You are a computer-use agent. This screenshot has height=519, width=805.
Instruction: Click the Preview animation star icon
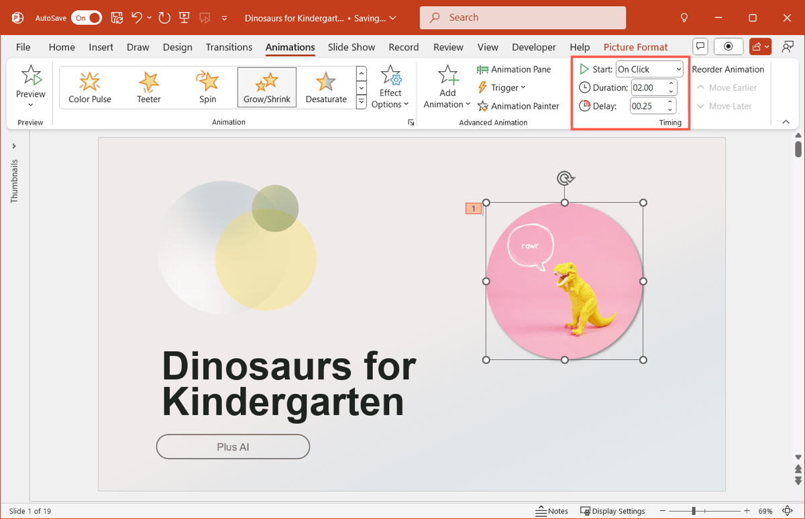(x=31, y=75)
